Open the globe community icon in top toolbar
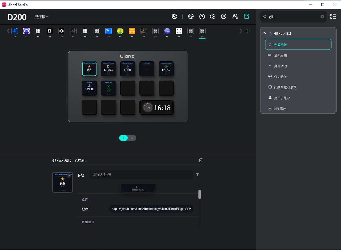 coord(191,17)
